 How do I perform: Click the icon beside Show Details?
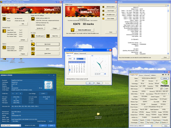(x=103, y=18)
